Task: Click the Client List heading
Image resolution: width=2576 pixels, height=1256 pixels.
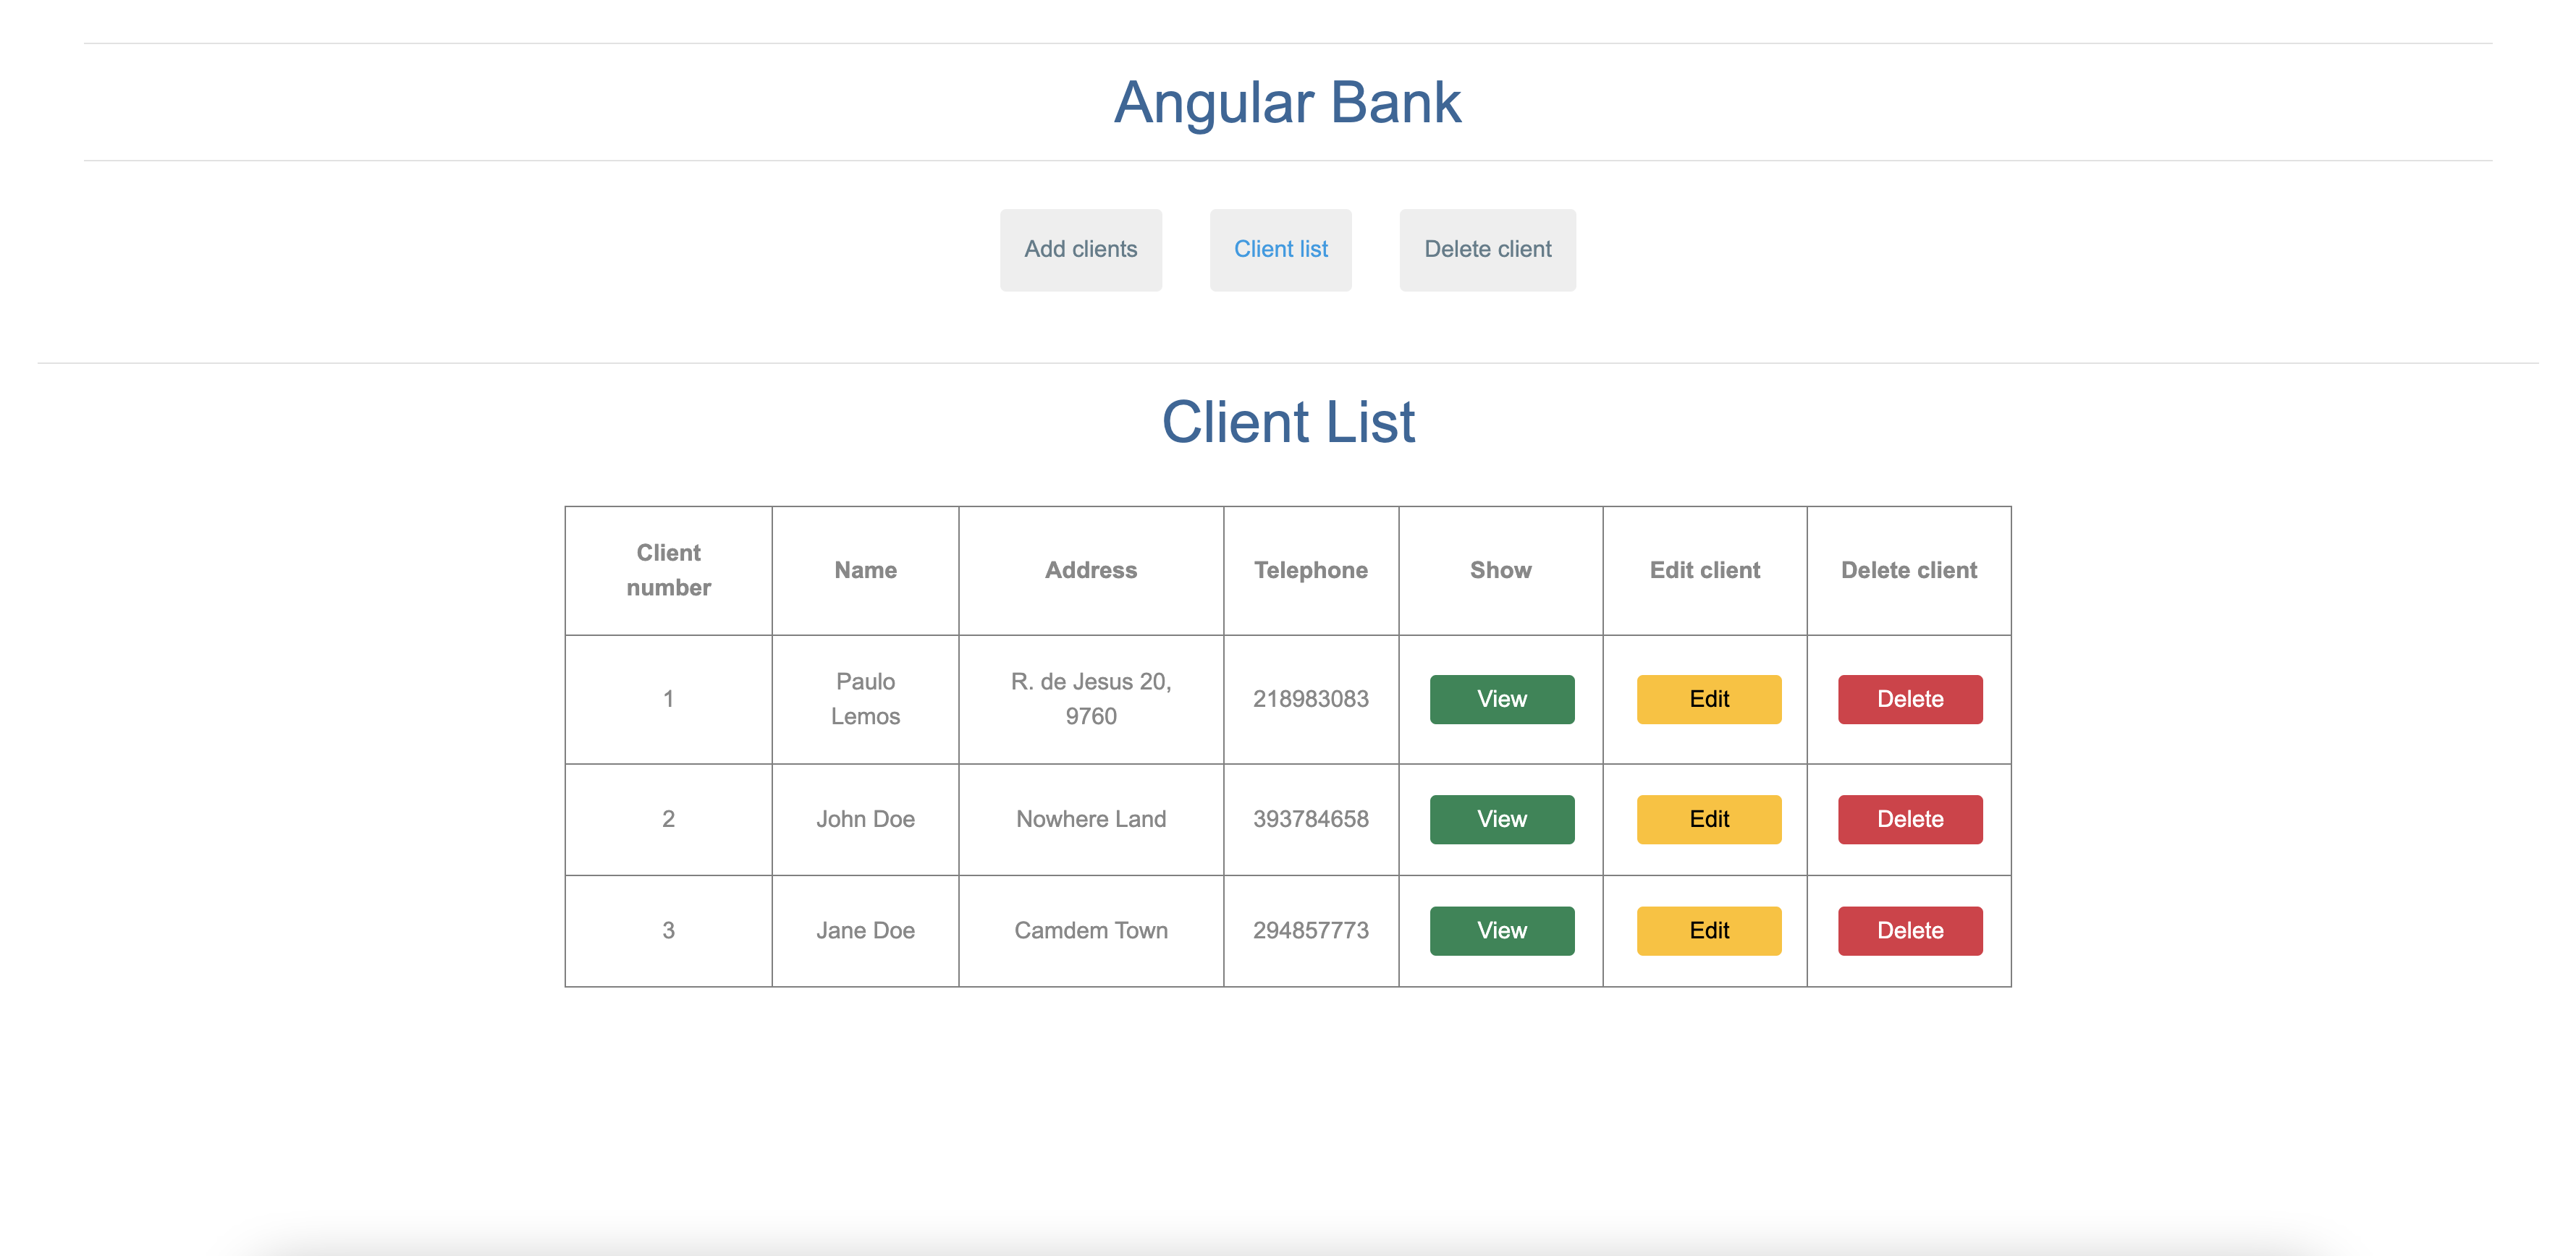Action: 1288,422
